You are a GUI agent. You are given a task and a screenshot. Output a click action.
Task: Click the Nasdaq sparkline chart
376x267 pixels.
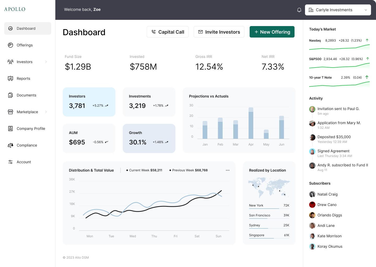pos(339,47)
